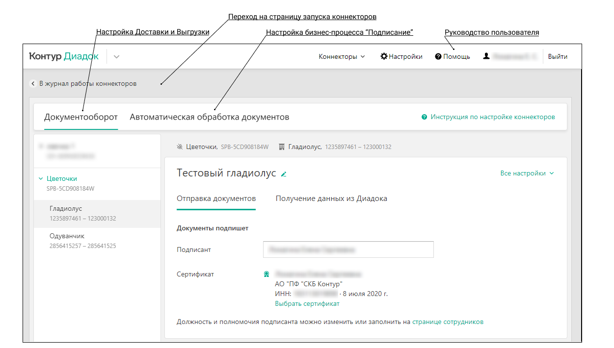Open the Коннекторы dropdown menu
The height and width of the screenshot is (348, 614).
[x=342, y=56]
